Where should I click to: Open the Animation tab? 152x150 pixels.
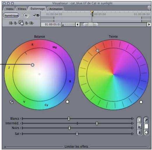click(56, 9)
